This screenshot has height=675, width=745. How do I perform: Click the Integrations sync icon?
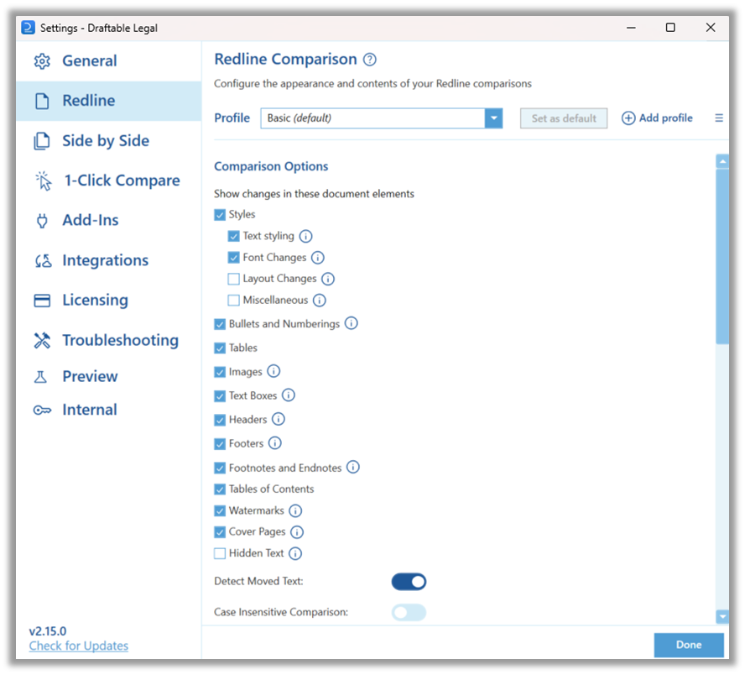pyautogui.click(x=44, y=260)
